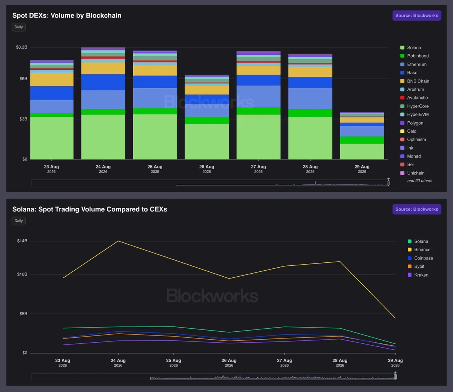
Task: Toggle the HyperCore legend entry
Action: click(x=414, y=106)
